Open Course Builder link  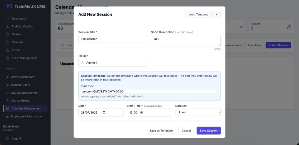click(21, 101)
